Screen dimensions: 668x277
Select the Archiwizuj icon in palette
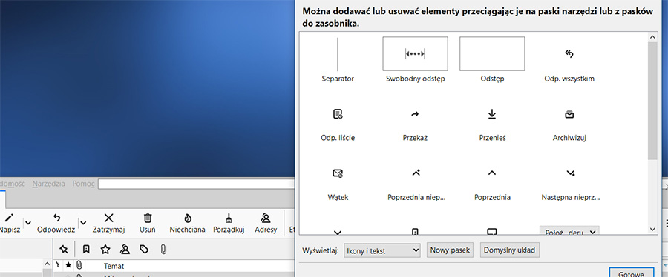569,114
